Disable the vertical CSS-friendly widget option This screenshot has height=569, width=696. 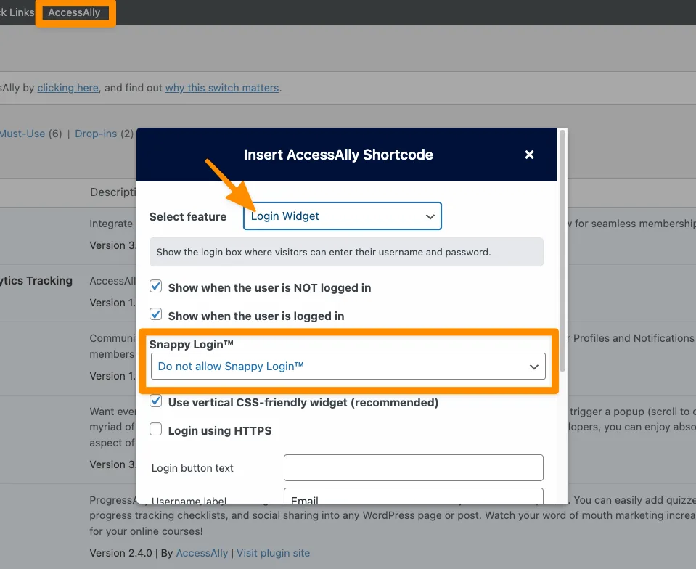[x=155, y=401]
